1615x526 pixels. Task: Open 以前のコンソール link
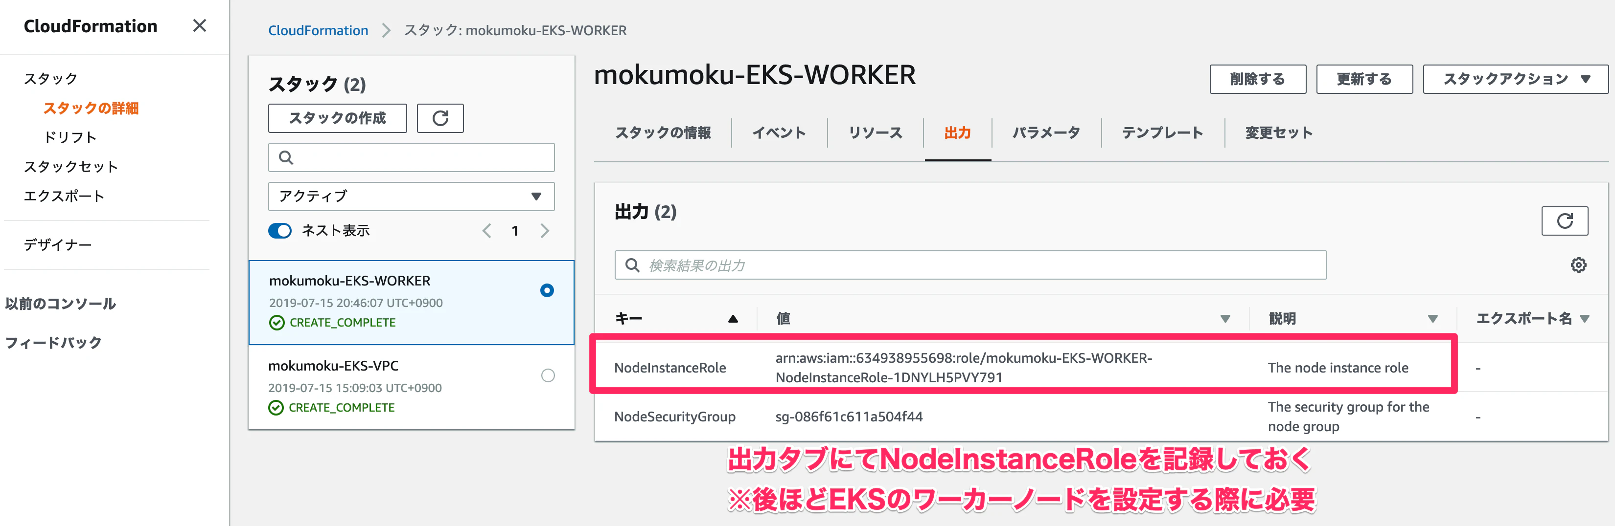[61, 305]
